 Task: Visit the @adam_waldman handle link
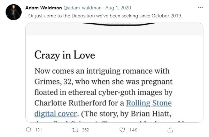click(x=82, y=8)
